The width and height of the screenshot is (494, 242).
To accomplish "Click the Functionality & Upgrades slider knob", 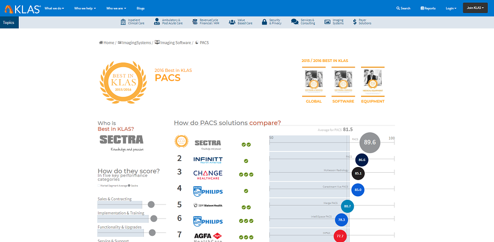I will coord(152,233).
